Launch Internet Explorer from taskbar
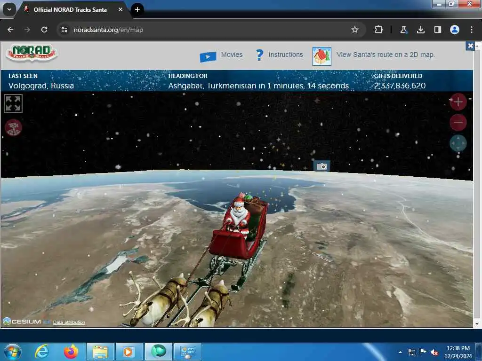 (42, 352)
